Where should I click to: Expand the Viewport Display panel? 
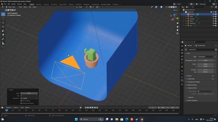[191, 85]
